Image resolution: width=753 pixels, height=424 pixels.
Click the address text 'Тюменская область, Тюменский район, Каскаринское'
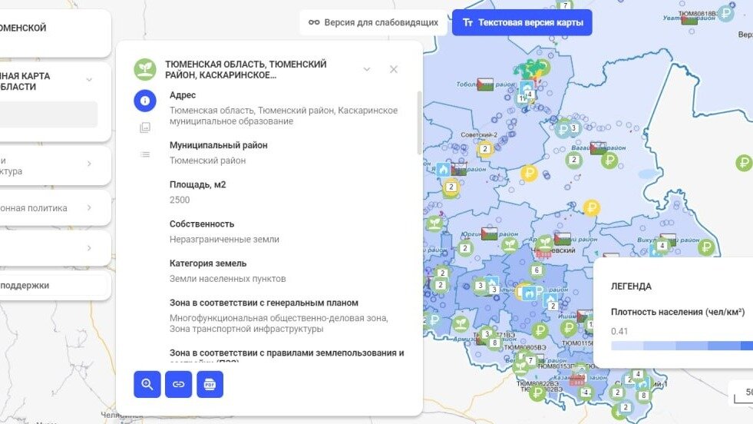283,111
